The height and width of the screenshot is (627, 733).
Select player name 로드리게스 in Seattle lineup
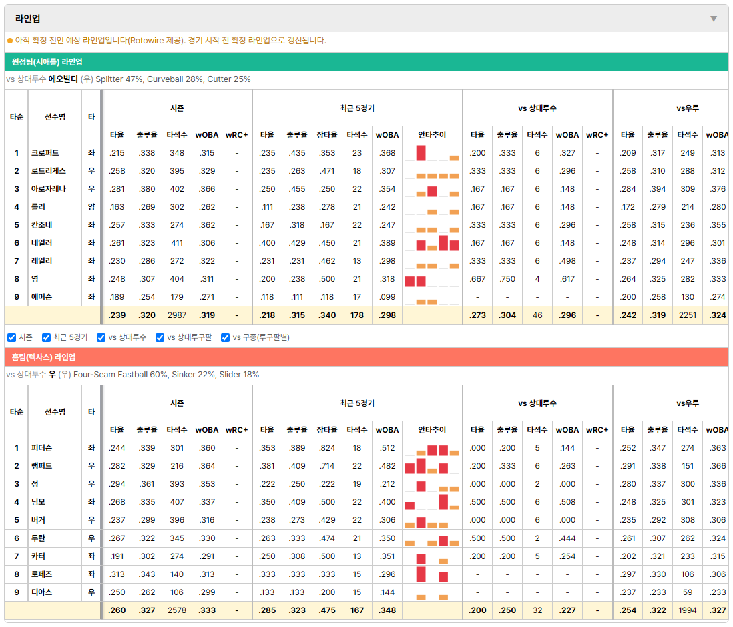pyautogui.click(x=49, y=171)
